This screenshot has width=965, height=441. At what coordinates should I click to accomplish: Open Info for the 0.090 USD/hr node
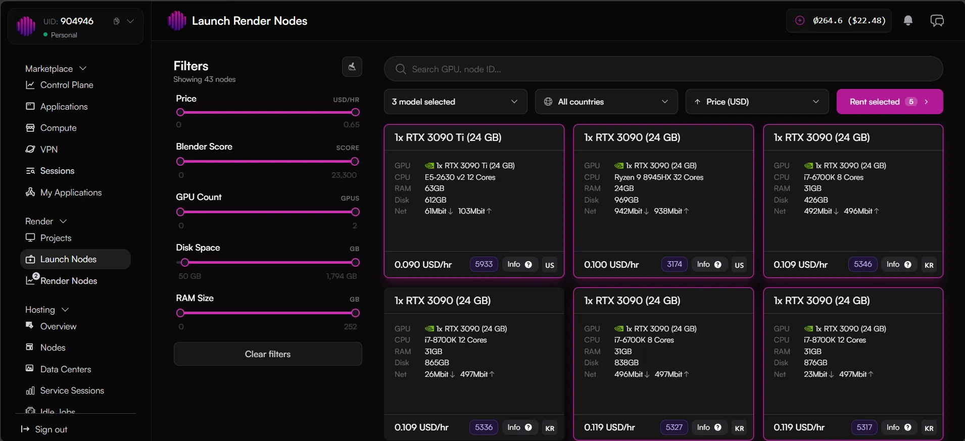point(519,264)
